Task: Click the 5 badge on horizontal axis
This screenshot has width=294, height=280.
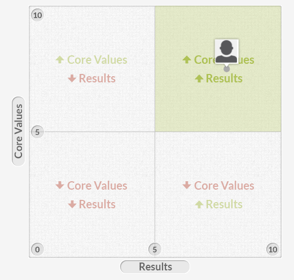Action: click(155, 250)
